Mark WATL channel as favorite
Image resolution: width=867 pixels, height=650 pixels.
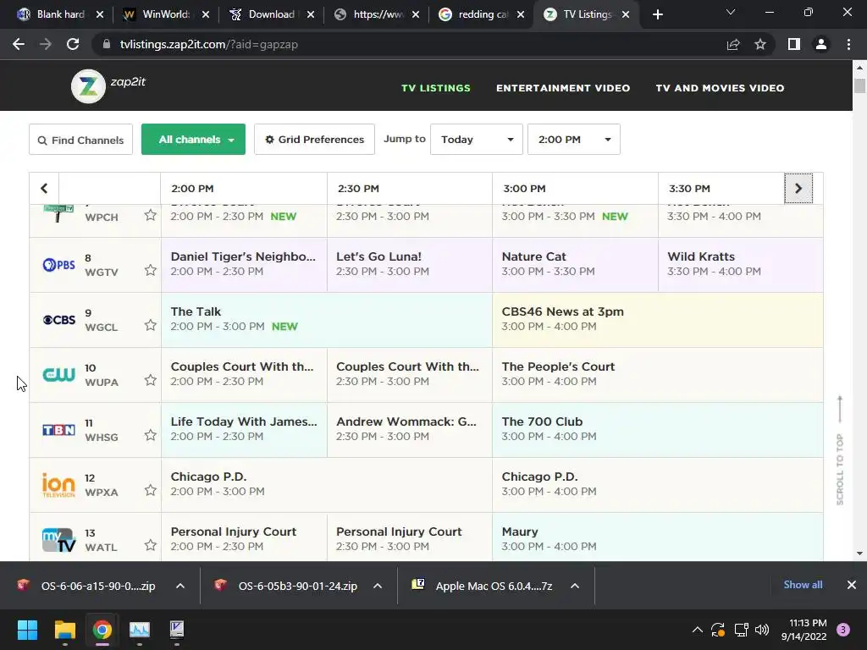151,545
